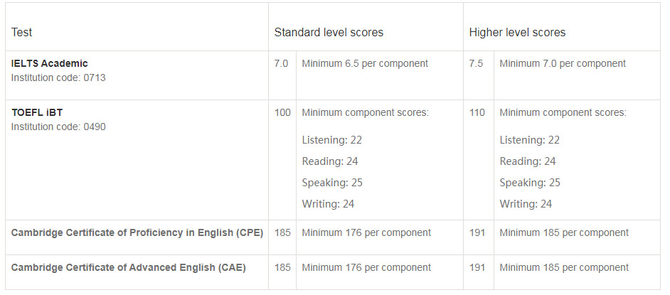Click "Minimum 6.5 per component" text

click(x=365, y=64)
